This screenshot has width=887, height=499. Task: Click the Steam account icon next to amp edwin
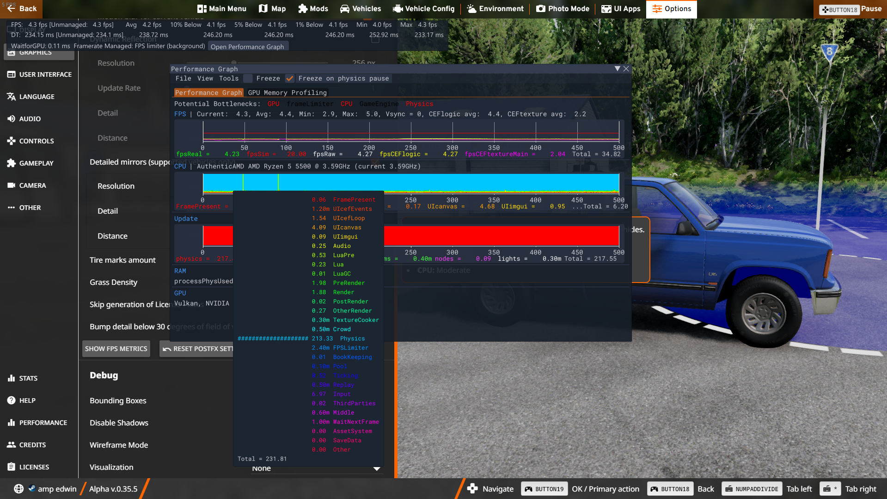(32, 488)
